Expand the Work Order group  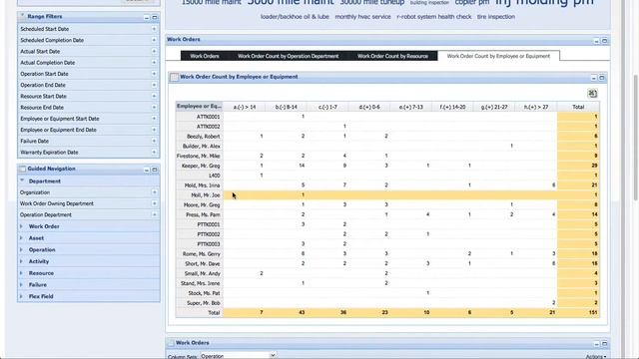(x=22, y=226)
